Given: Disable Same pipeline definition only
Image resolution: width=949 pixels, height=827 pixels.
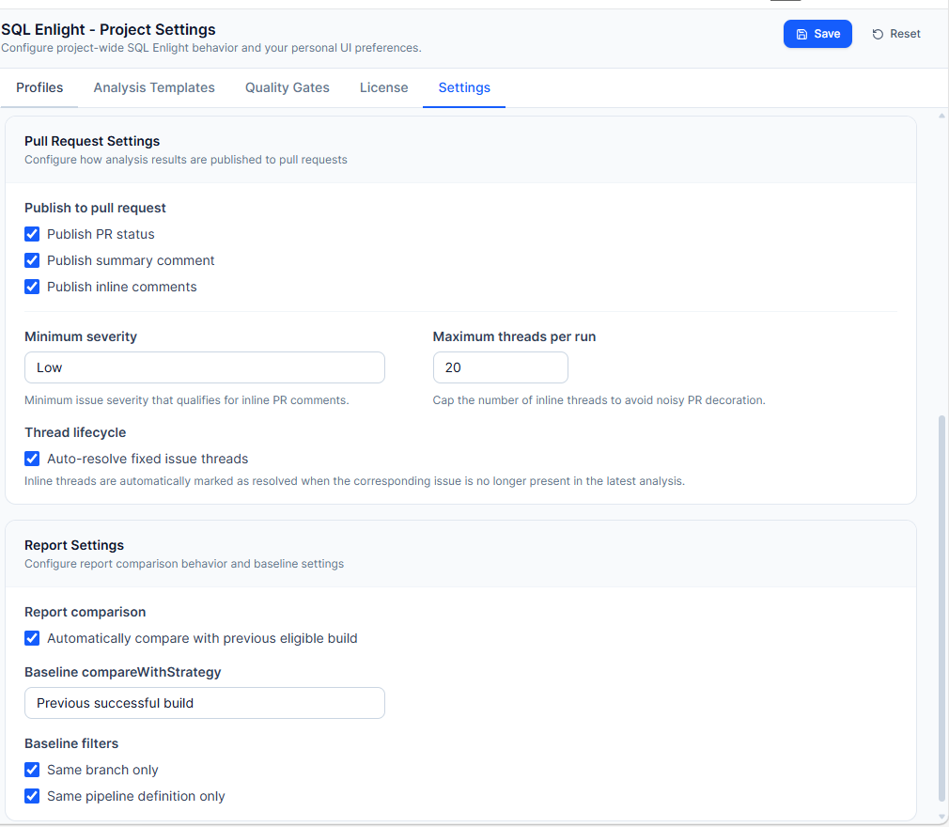Looking at the screenshot, I should coord(32,796).
